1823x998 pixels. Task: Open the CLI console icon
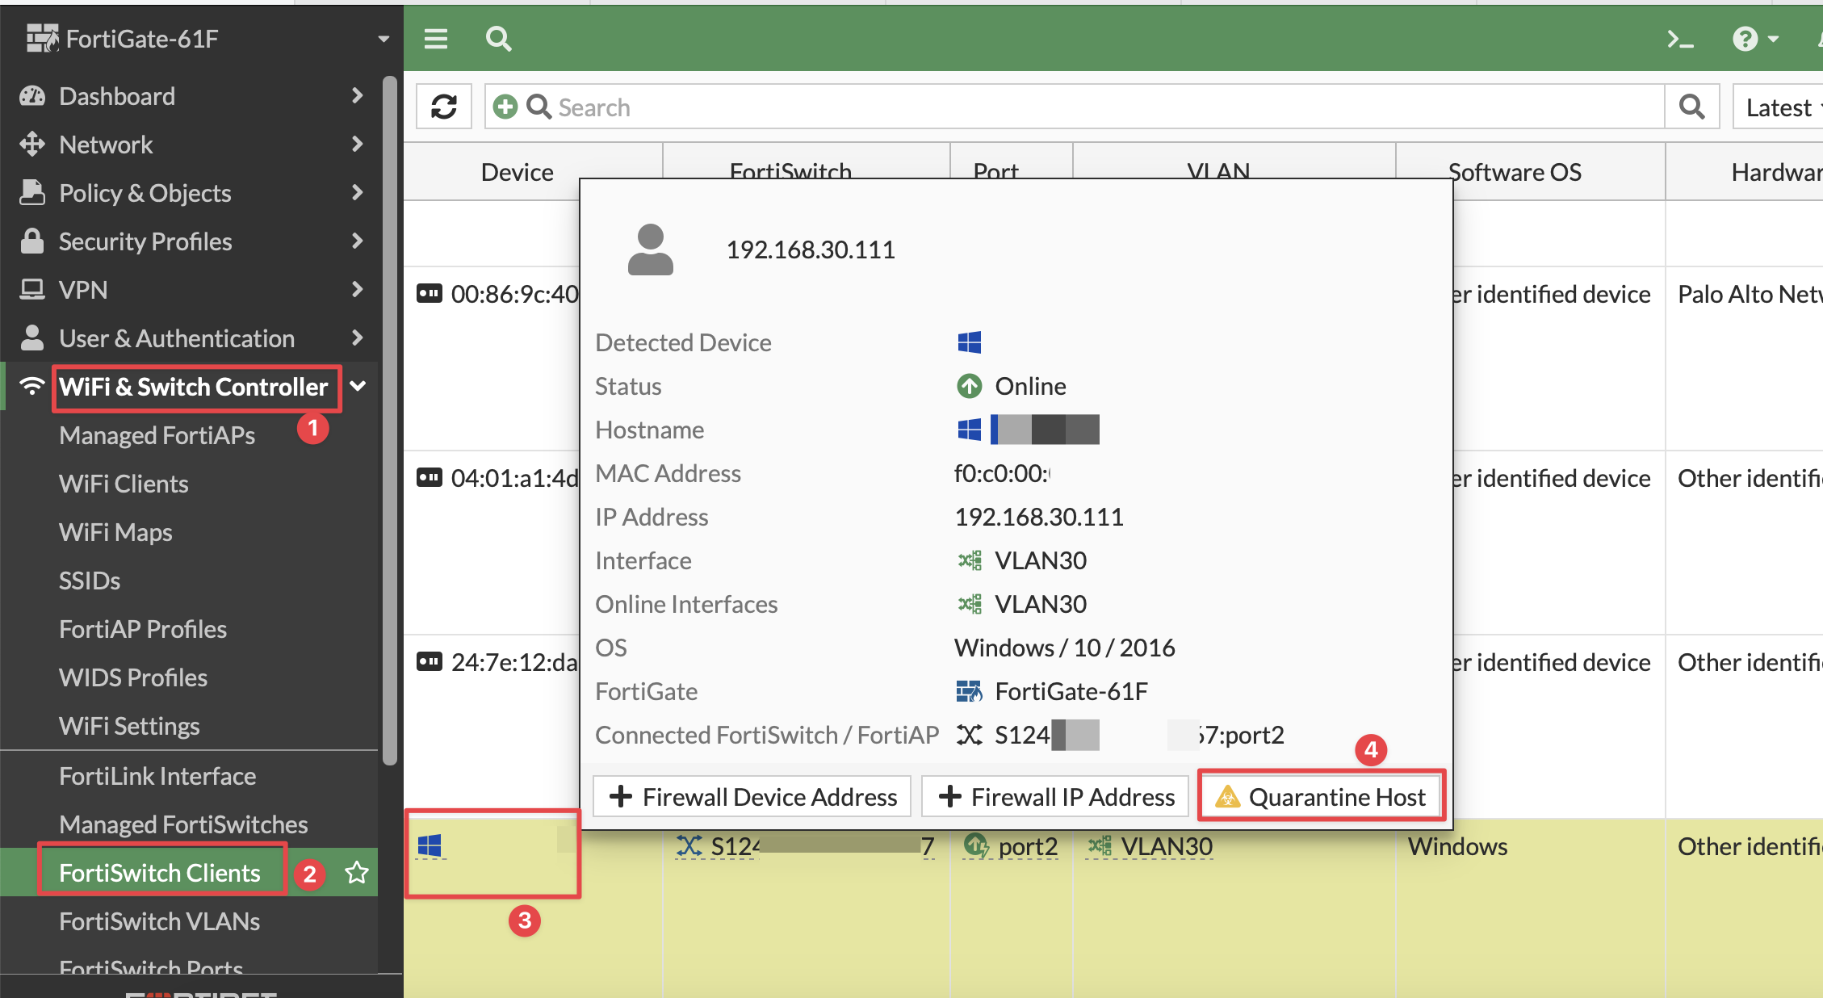click(x=1680, y=39)
